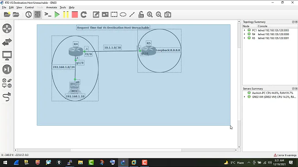Float the Topology Summary panel
298x167 pixels.
pyautogui.click(x=293, y=22)
